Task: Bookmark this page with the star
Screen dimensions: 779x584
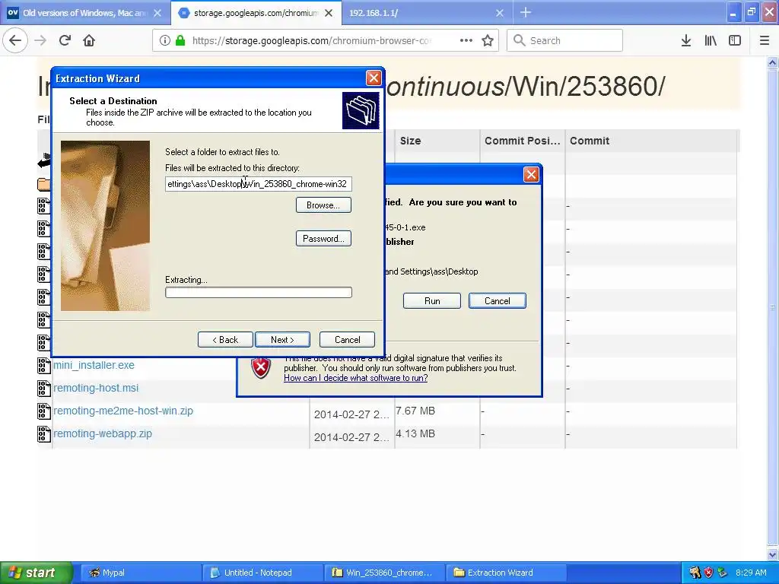Action: tap(488, 40)
